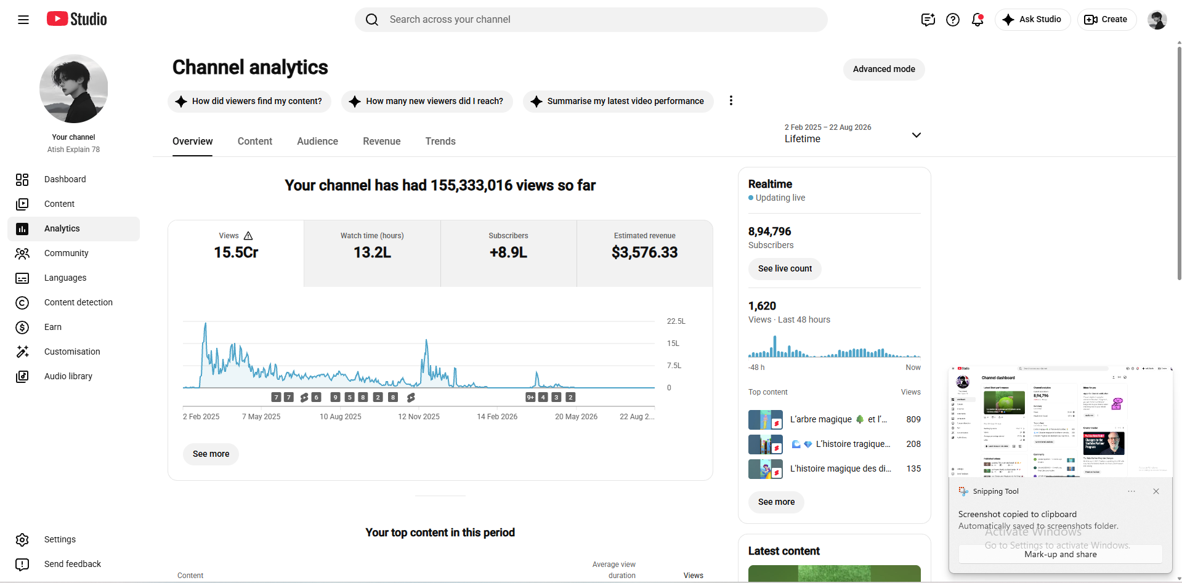Focus the Search across your channel field
1182x583 pixels.
(x=591, y=20)
